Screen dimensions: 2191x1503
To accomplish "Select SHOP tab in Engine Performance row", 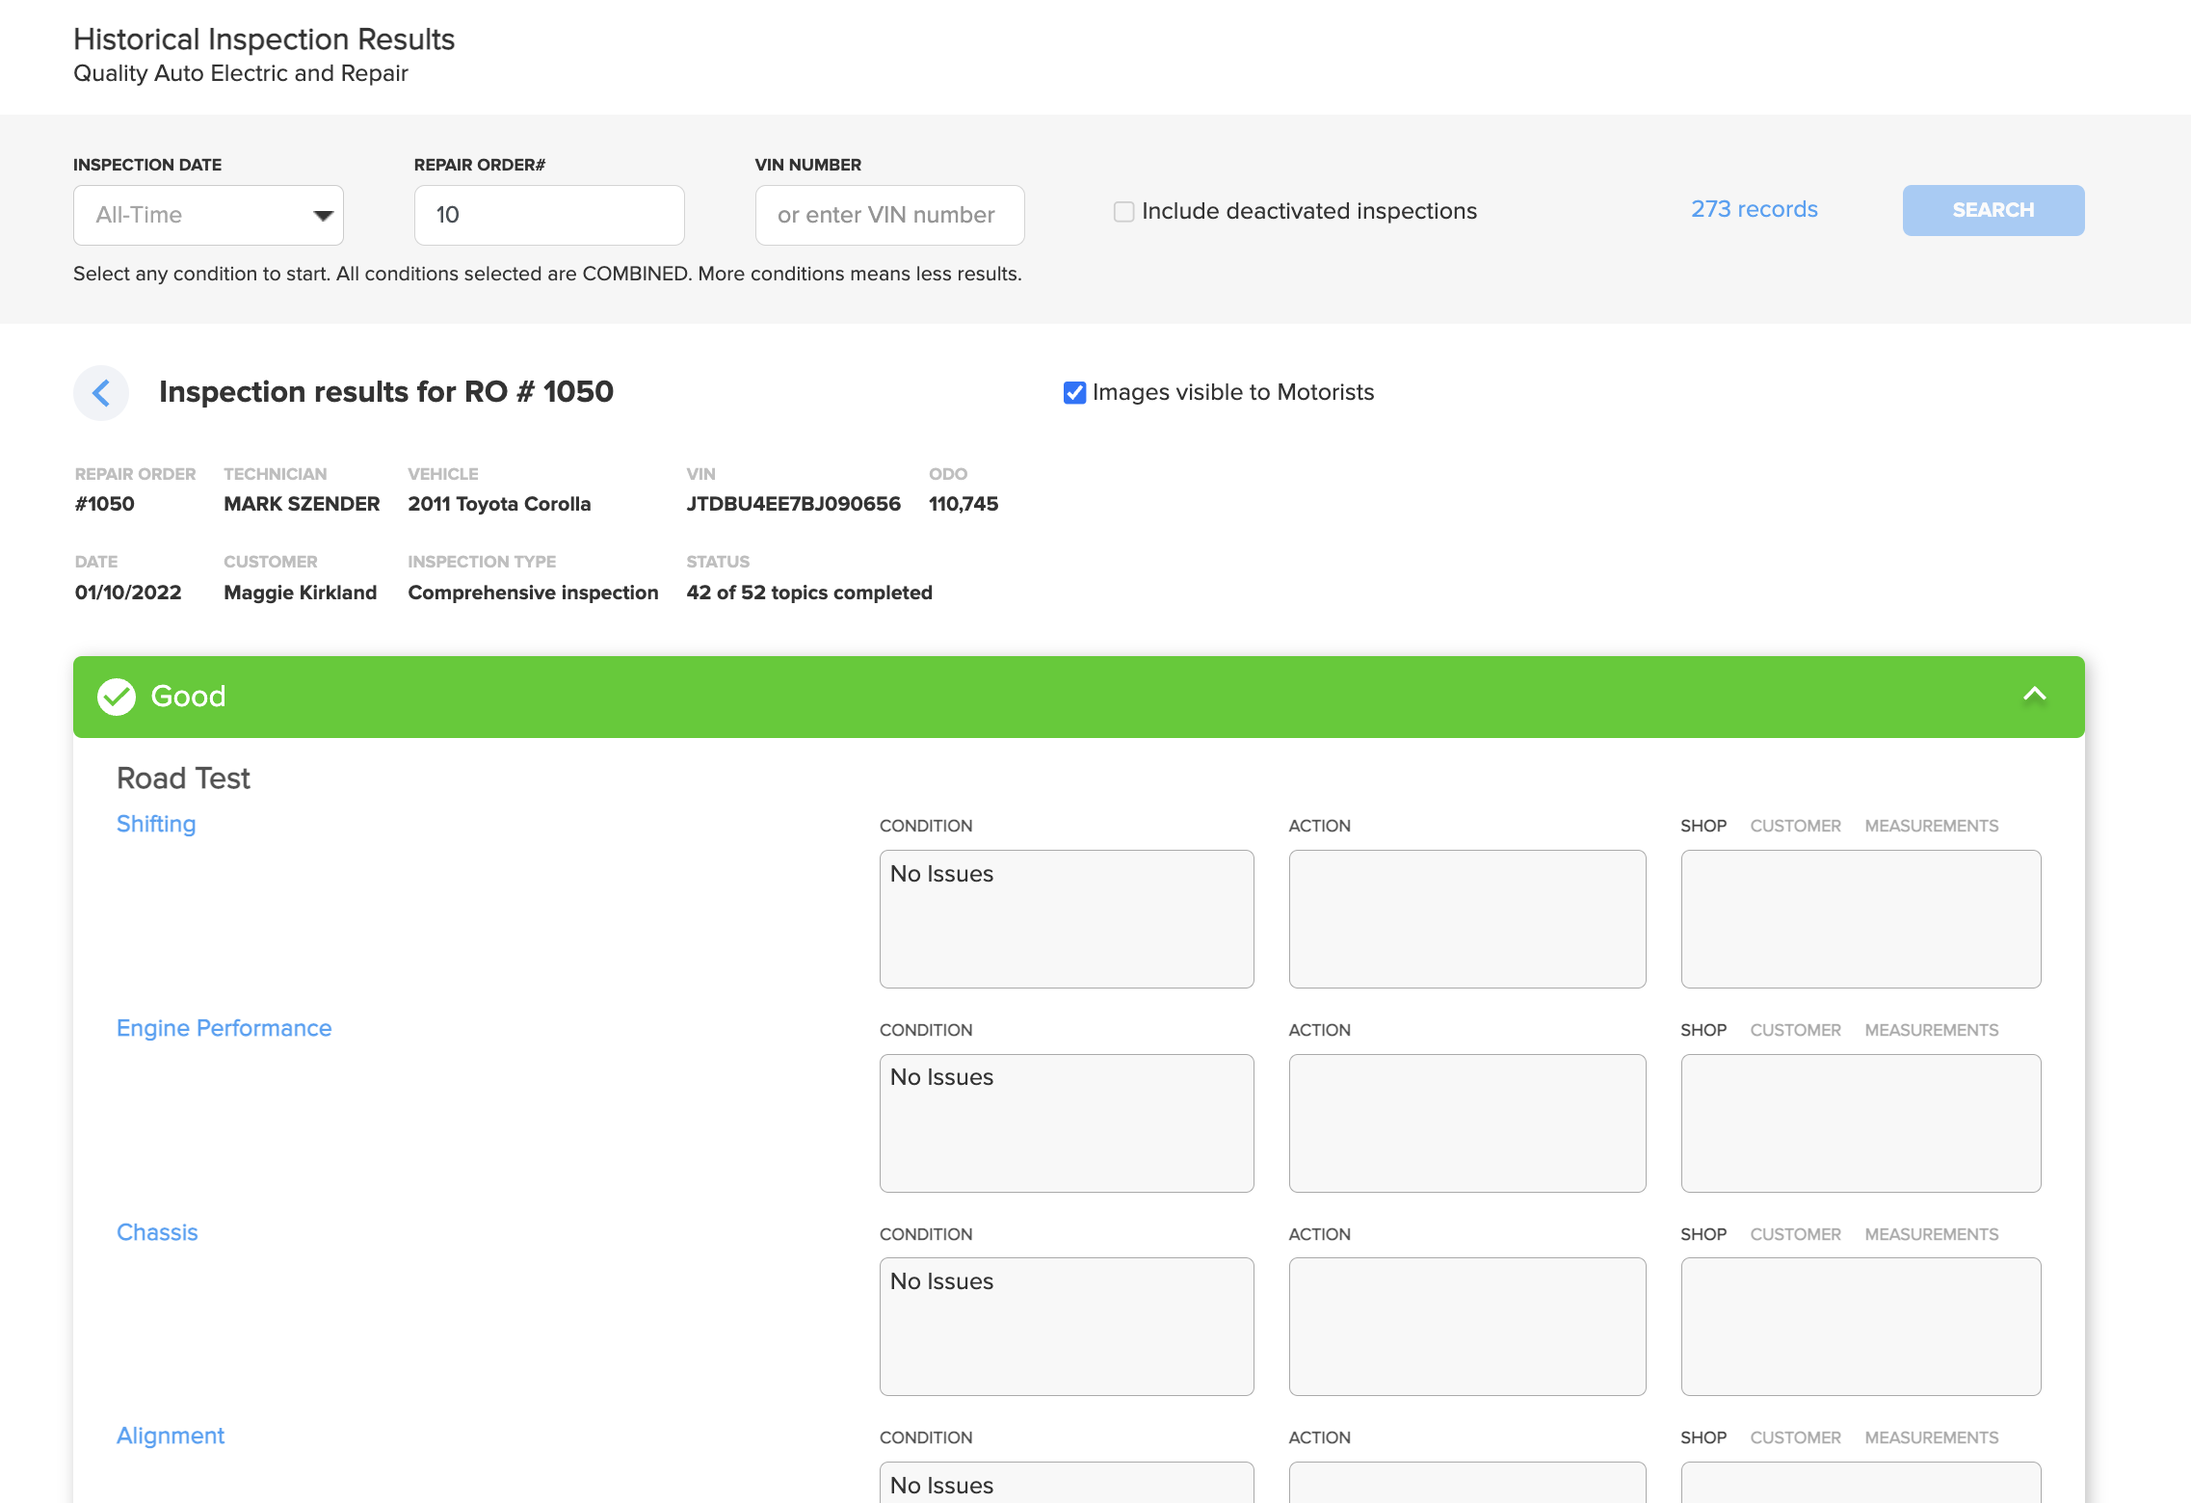I will coord(1703,1030).
